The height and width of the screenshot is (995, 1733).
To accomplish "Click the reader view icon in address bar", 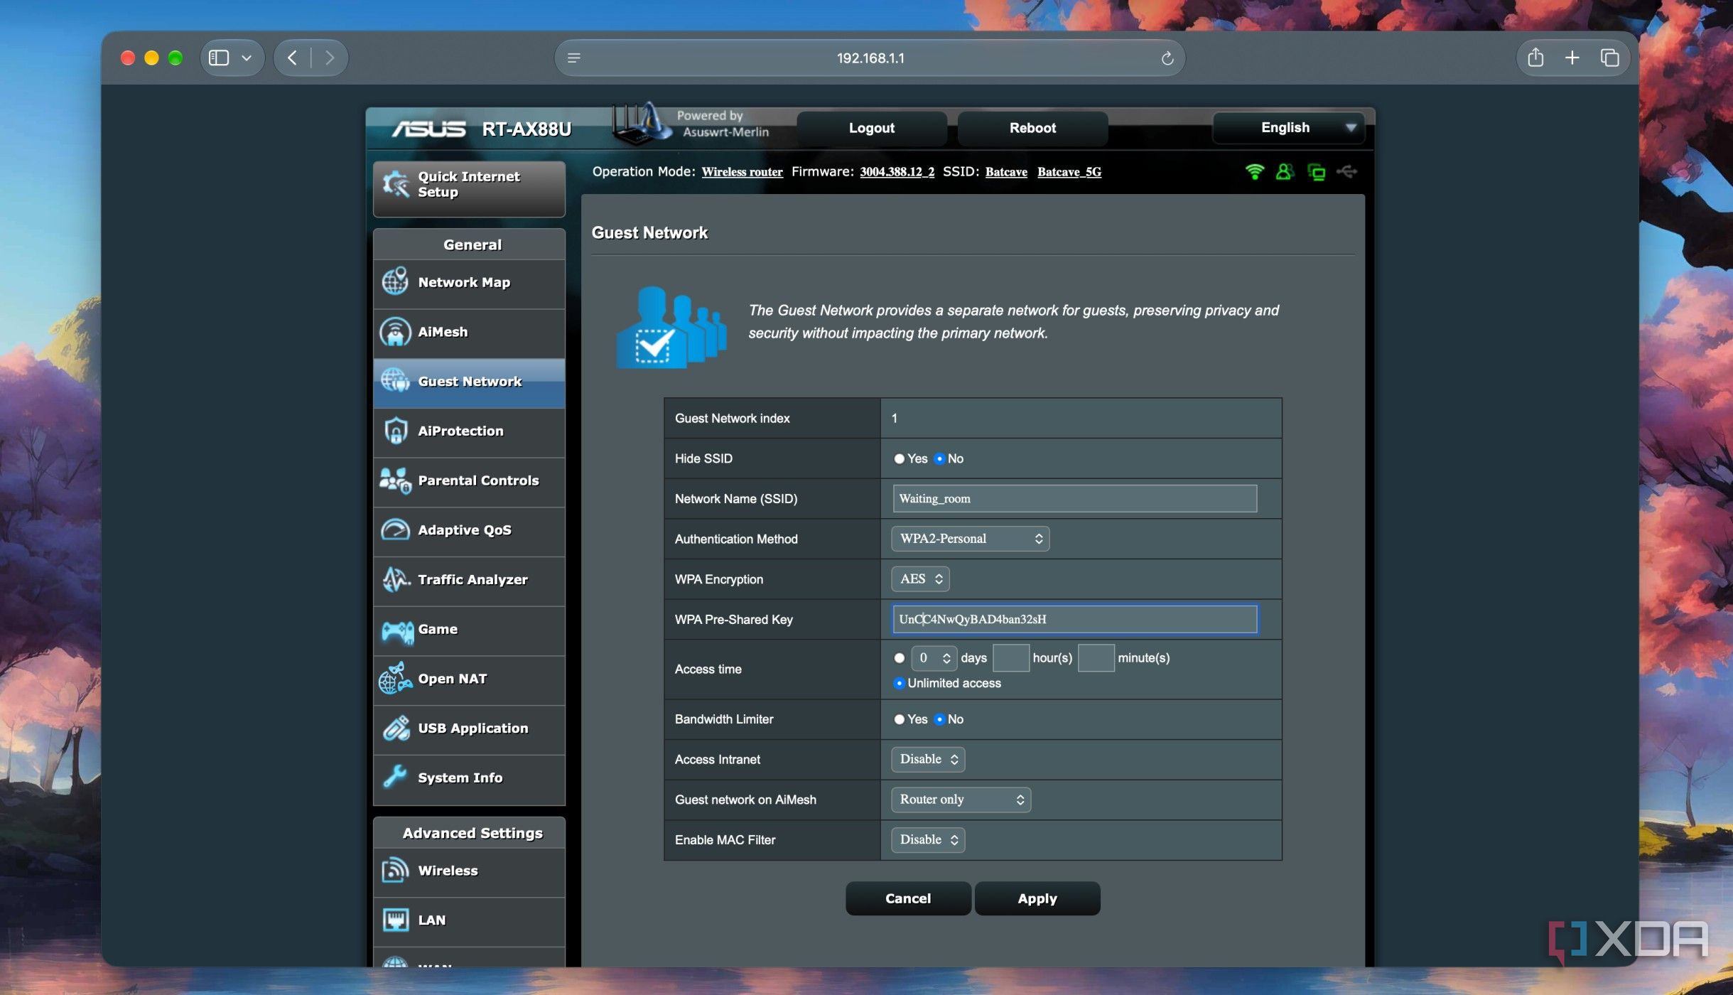I will pos(574,58).
